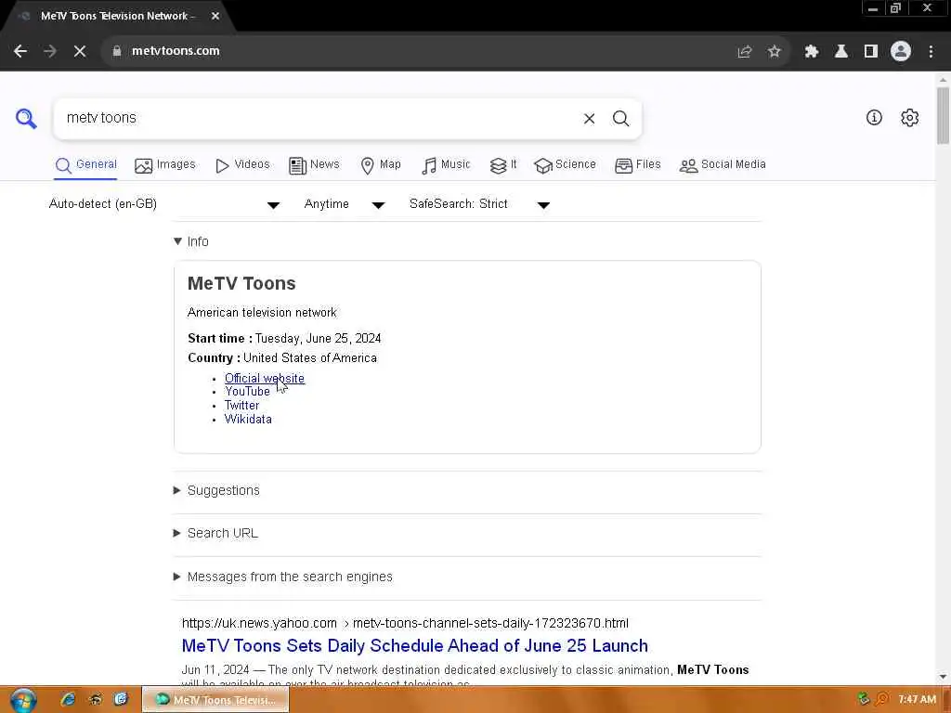Toggle the side panel icon
Image resolution: width=951 pixels, height=713 pixels.
tap(870, 52)
